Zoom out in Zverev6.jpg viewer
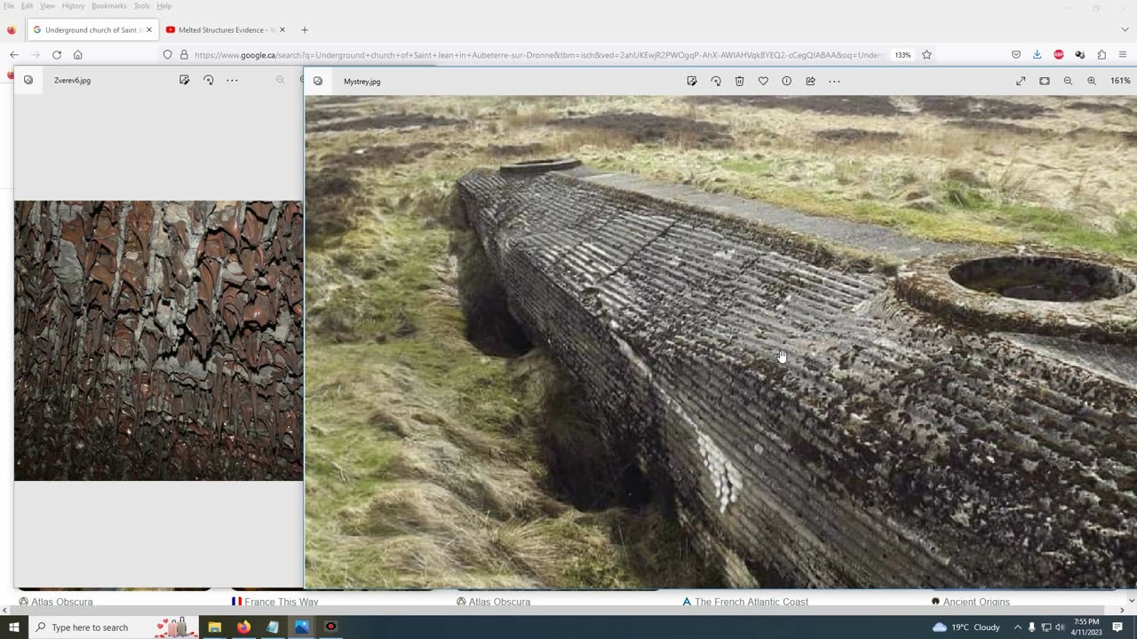Viewport: 1137px width, 639px height. click(280, 80)
